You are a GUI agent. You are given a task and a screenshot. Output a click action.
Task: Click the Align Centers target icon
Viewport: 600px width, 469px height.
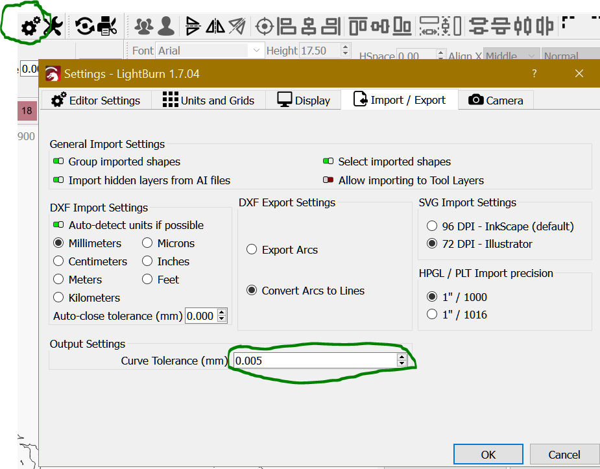click(265, 27)
